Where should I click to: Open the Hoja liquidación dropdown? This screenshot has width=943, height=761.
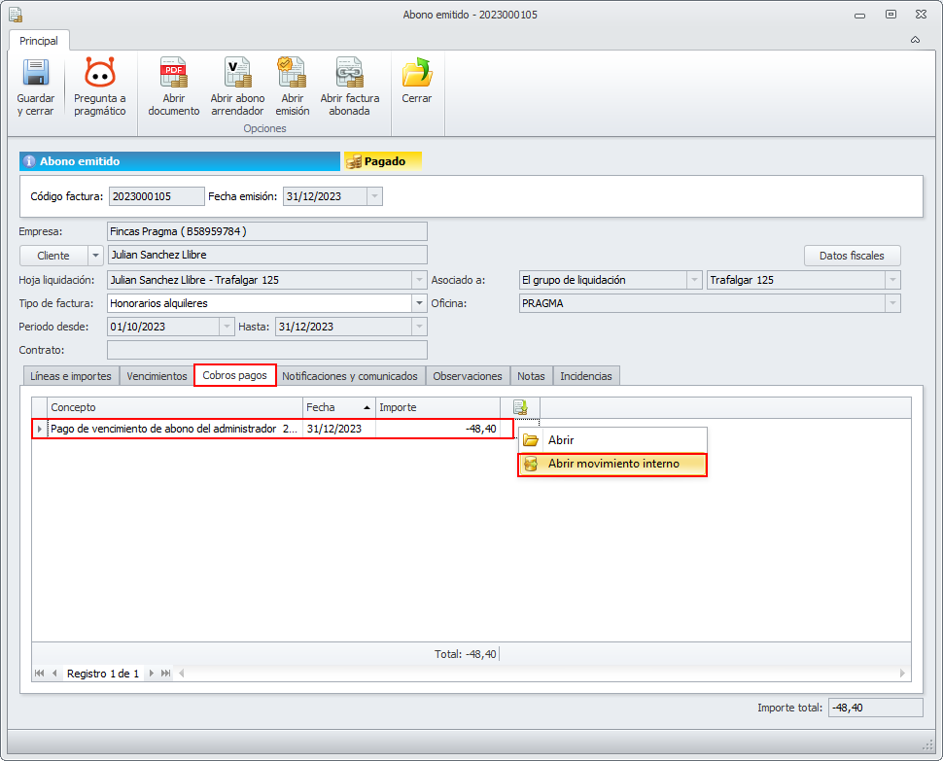coord(419,280)
